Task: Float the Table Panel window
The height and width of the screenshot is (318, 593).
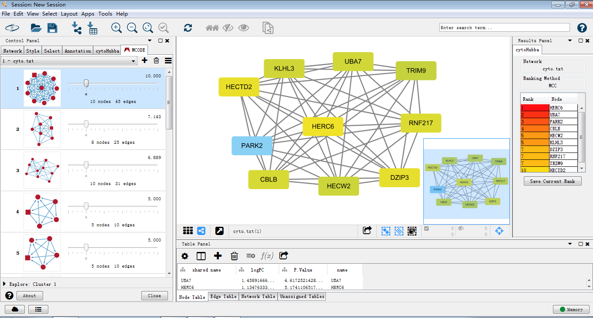Action: tap(581, 244)
